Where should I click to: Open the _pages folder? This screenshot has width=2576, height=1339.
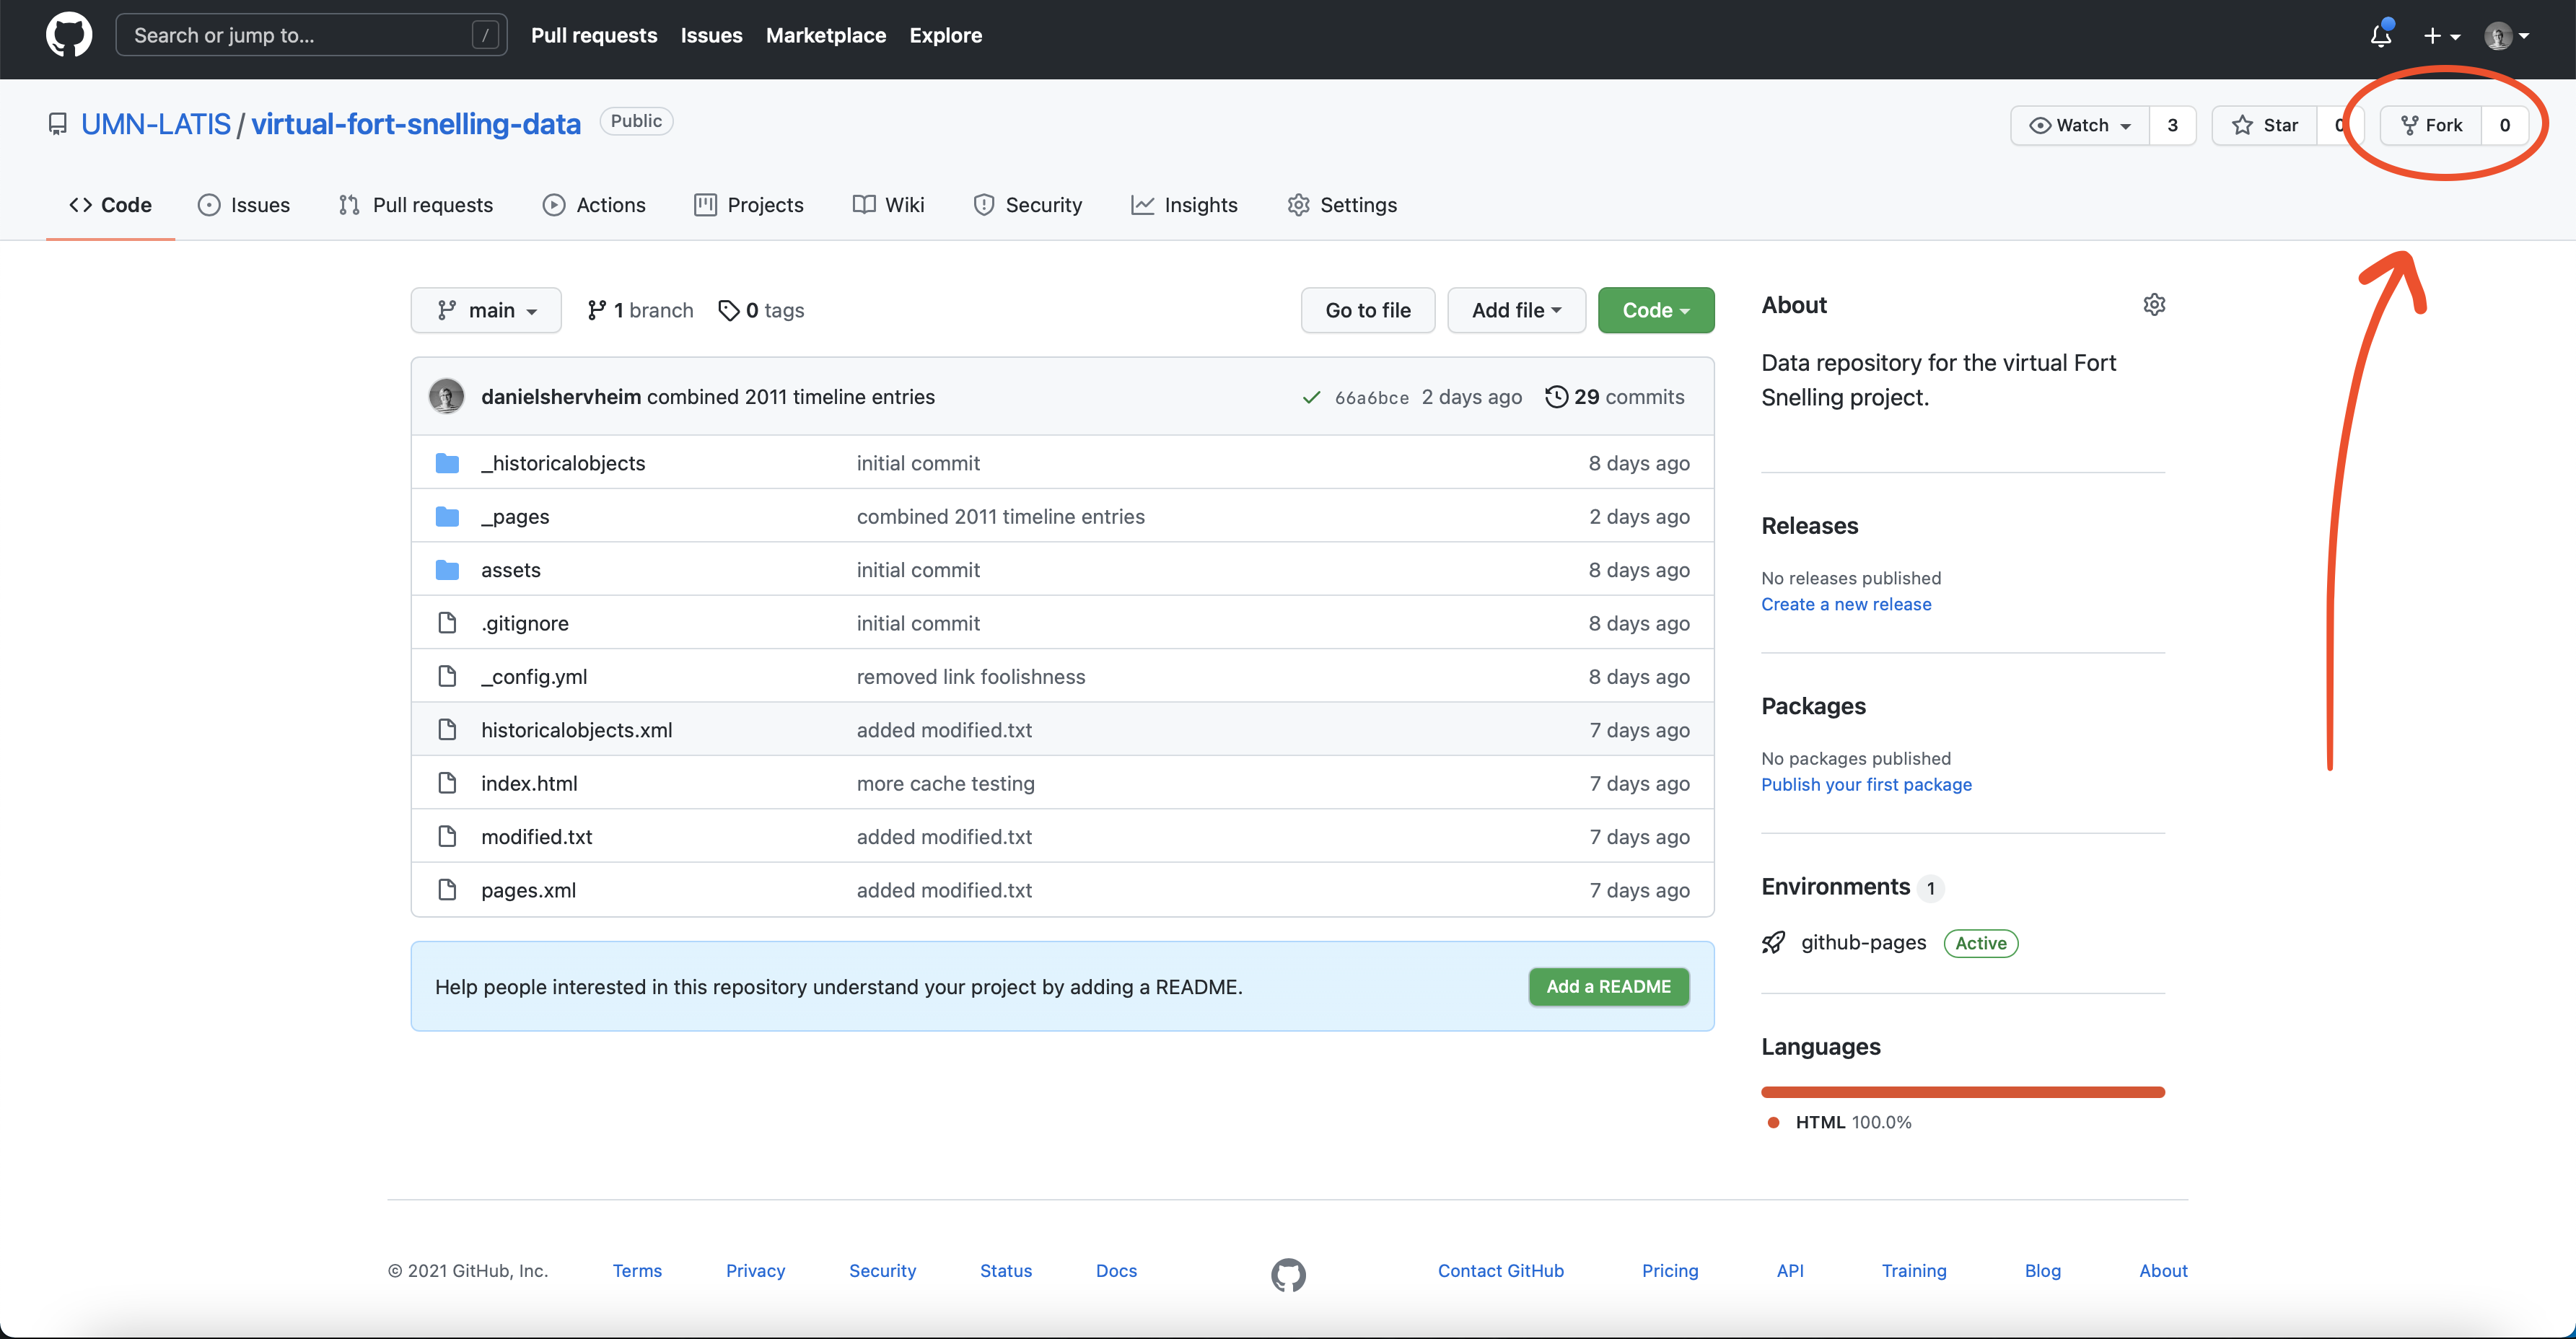click(x=515, y=516)
